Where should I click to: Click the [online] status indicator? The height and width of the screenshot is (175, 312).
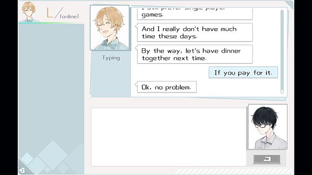click(69, 16)
